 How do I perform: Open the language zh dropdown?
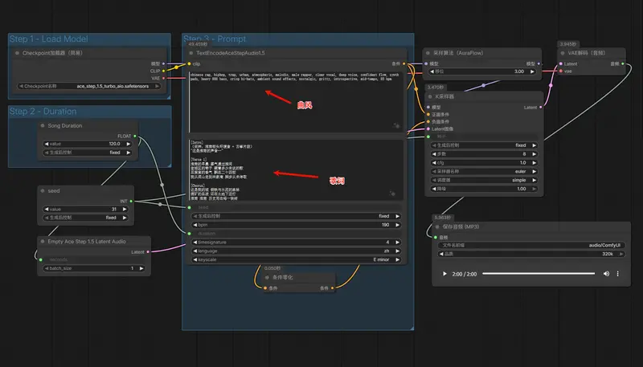(296, 251)
